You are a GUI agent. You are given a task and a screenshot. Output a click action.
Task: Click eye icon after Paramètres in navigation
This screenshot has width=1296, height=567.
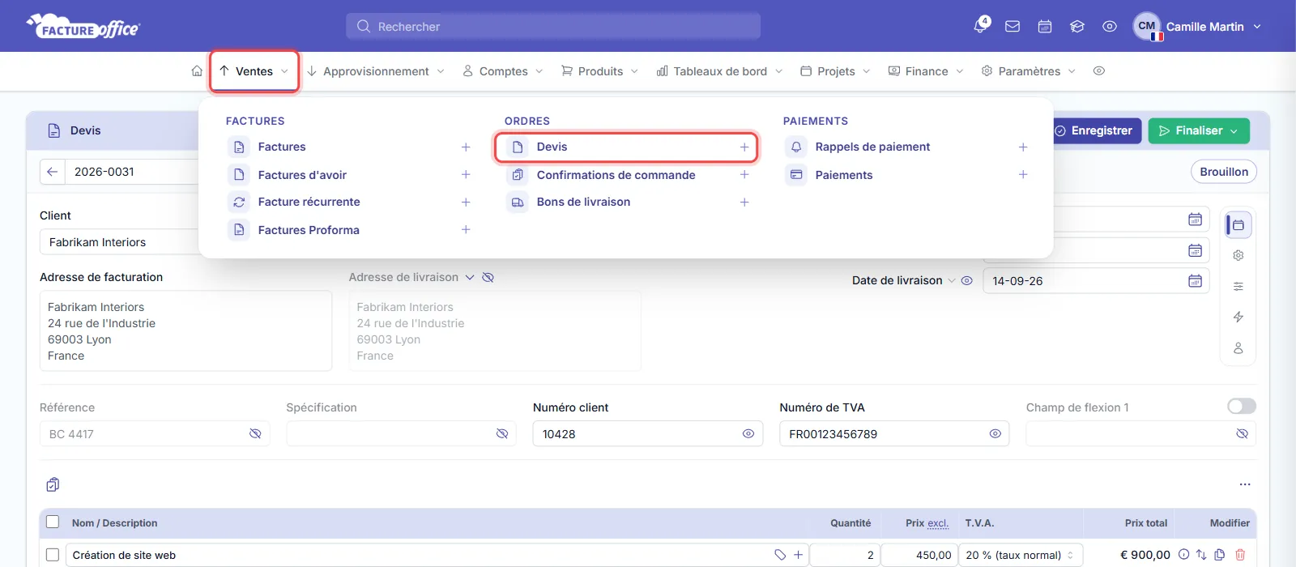click(x=1099, y=71)
